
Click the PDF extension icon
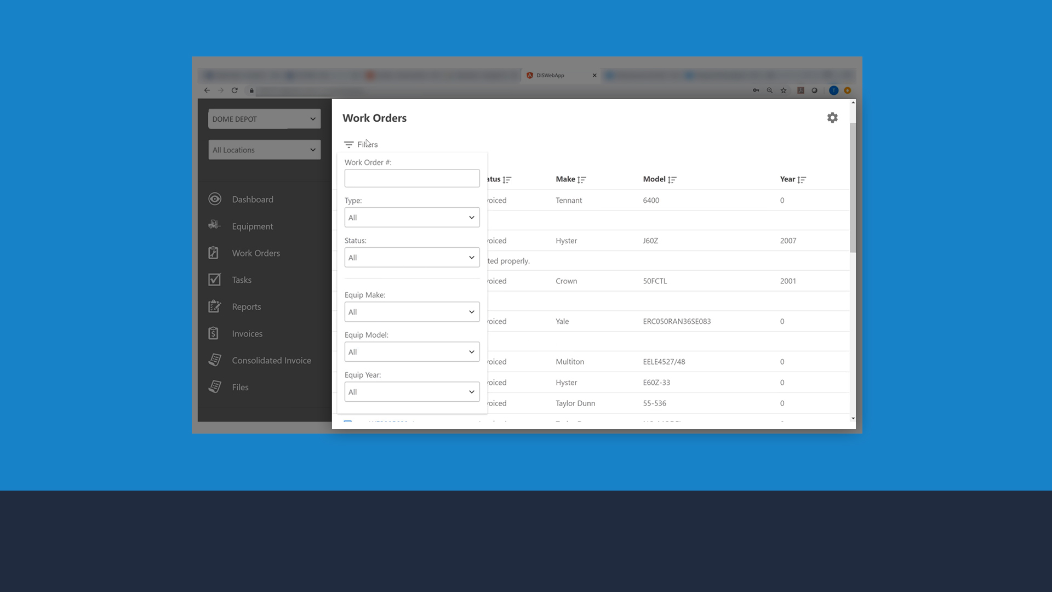801,90
